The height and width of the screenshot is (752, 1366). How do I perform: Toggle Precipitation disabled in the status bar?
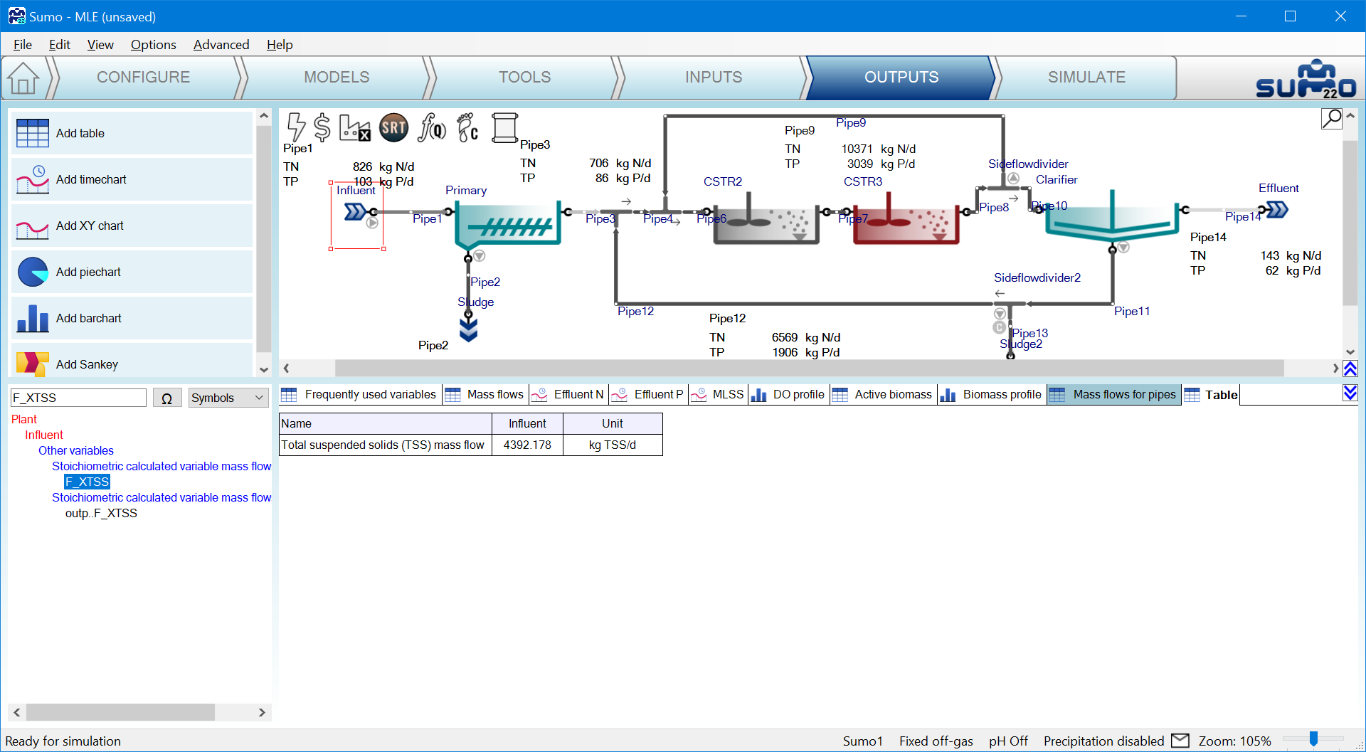click(x=1103, y=741)
